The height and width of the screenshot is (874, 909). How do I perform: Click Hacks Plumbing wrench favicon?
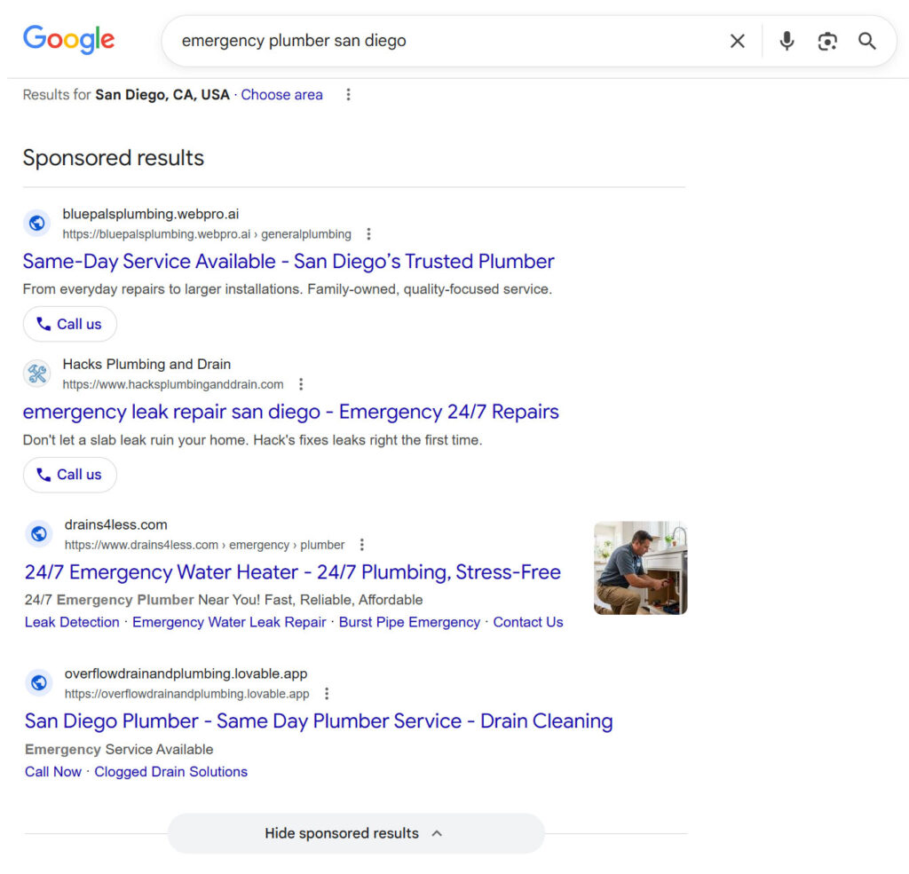coord(37,374)
